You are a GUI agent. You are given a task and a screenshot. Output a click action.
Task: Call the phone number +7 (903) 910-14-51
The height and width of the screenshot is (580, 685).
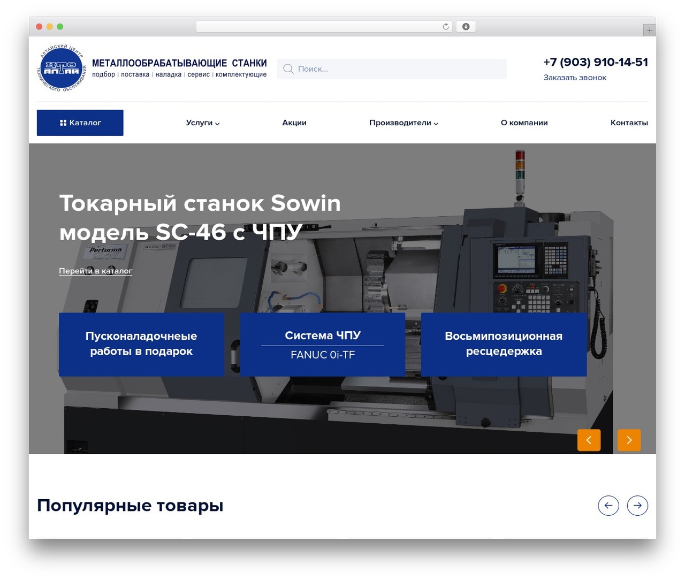pos(596,62)
